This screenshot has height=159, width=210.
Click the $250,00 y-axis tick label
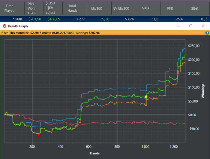194,46
